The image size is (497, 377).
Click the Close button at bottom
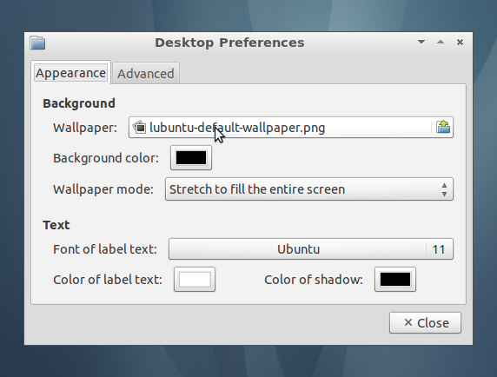pyautogui.click(x=425, y=323)
